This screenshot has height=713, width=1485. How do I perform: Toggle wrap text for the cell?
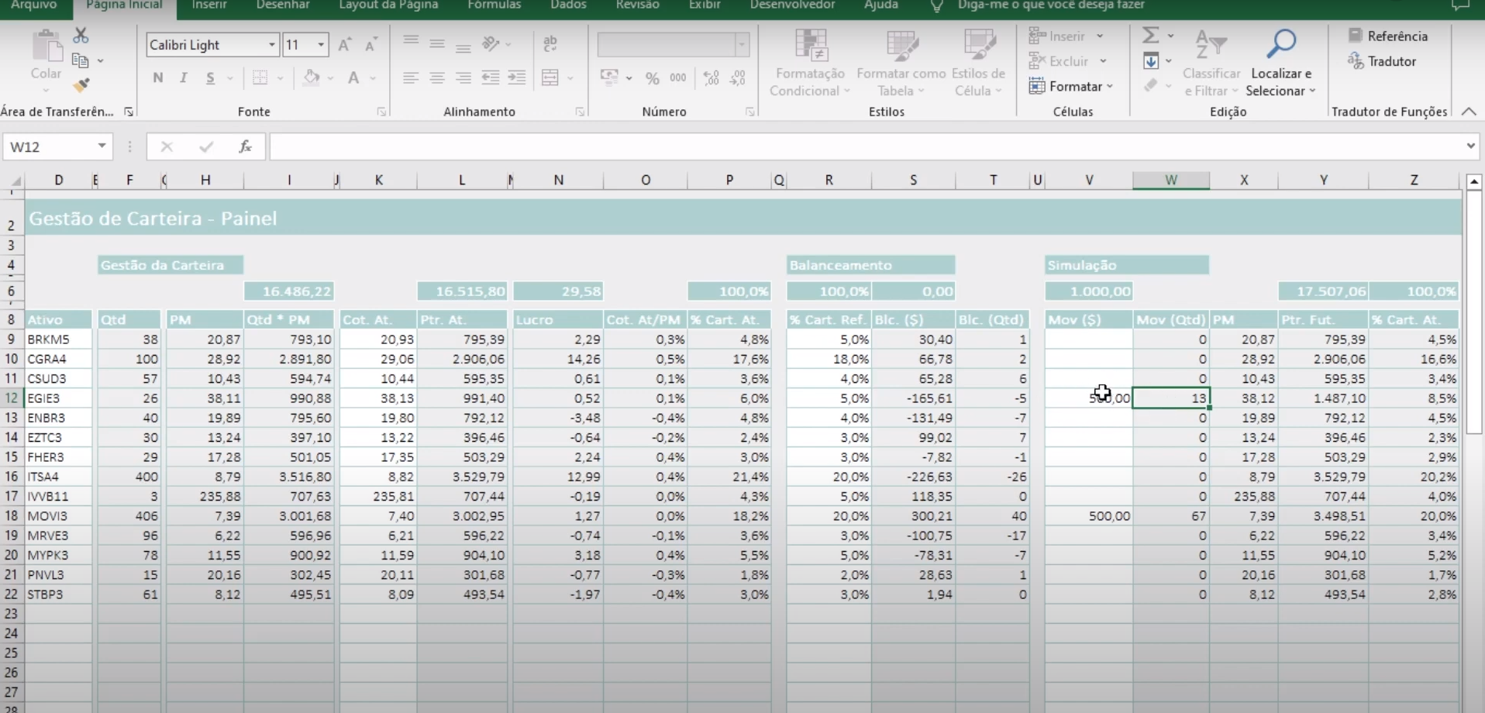pos(550,44)
